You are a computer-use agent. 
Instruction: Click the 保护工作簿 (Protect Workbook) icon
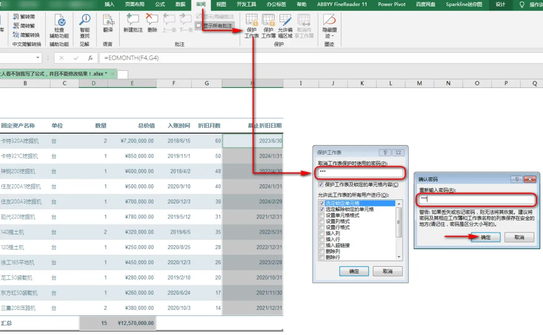[x=268, y=26]
